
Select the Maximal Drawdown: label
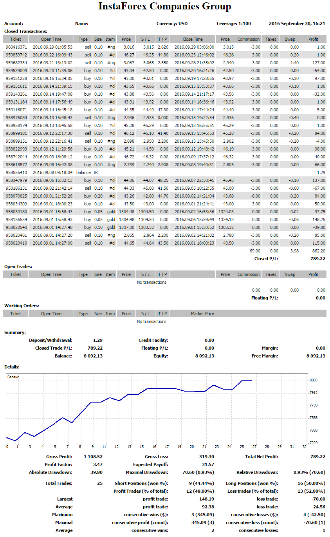pos(147,472)
